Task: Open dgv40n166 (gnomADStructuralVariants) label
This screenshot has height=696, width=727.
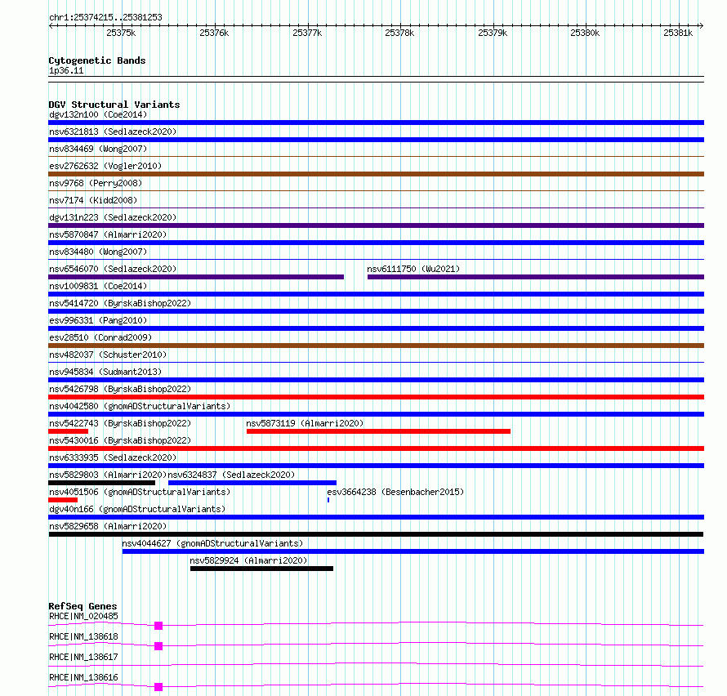Action: pos(137,509)
